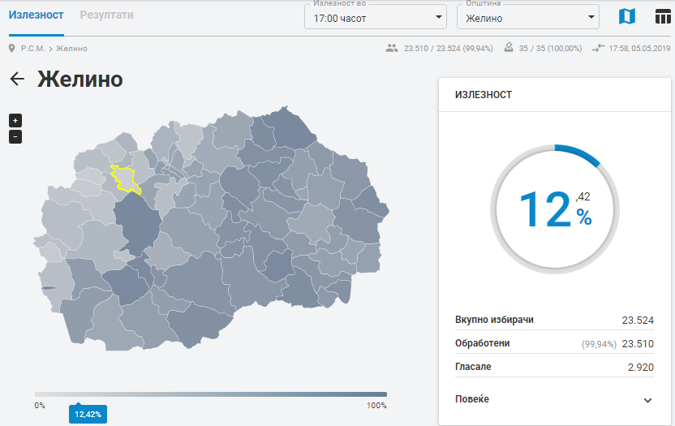
Task: Click the Обработени value 23.510
Action: point(638,344)
